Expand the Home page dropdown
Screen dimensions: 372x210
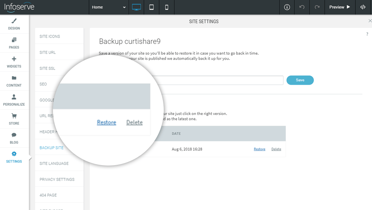[x=109, y=7]
